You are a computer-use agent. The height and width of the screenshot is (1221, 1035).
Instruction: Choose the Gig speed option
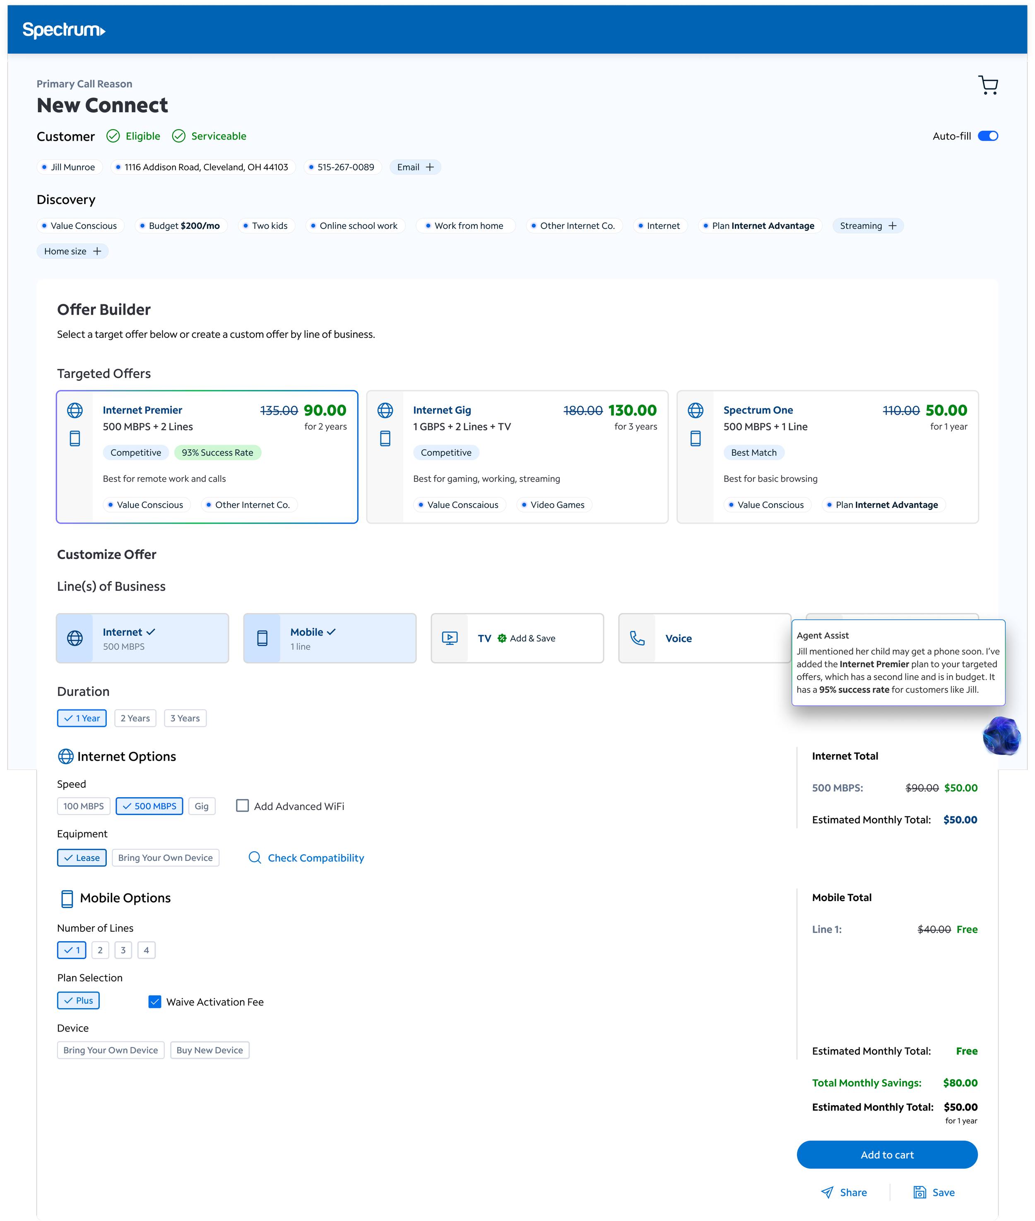202,806
